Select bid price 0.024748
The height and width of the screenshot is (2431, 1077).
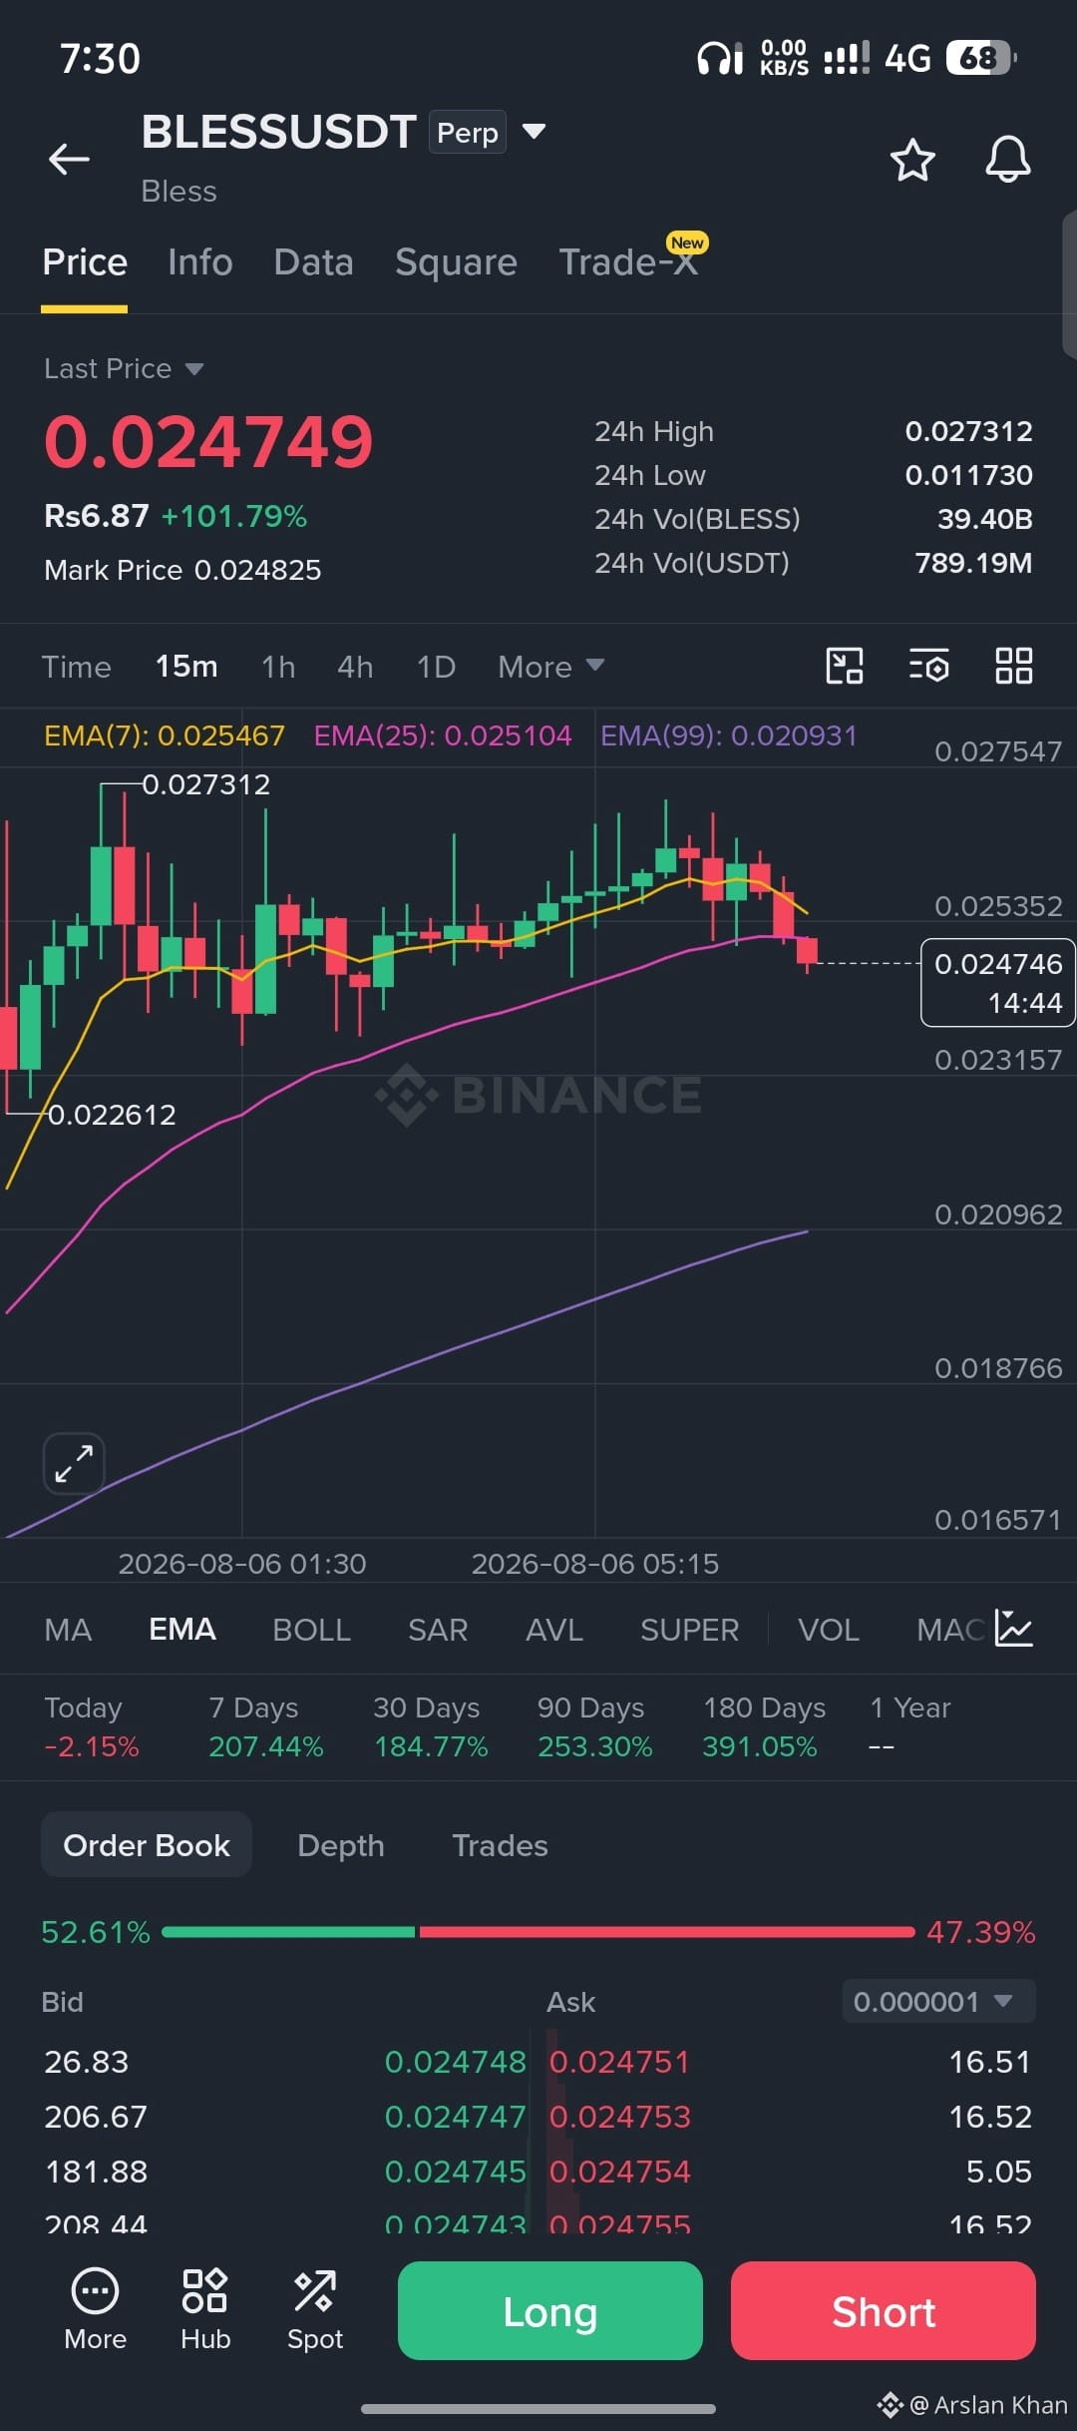coord(456,2062)
